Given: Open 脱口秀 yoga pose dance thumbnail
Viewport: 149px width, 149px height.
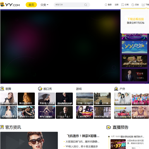Looking at the screenshot, I should point(47,112).
